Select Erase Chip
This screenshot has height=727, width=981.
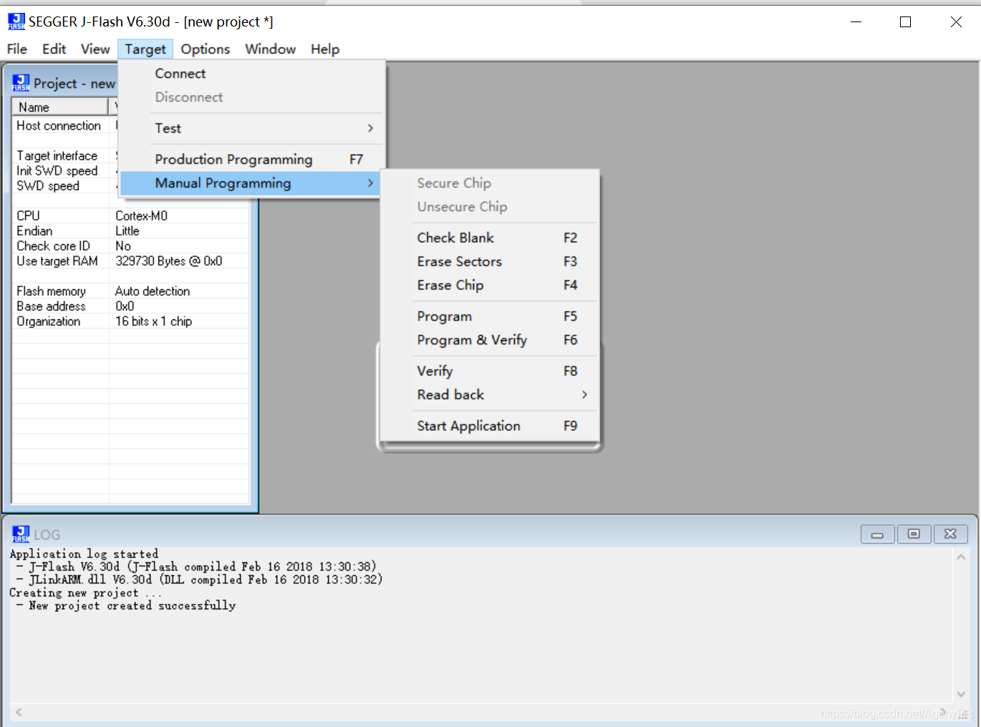(x=490, y=285)
